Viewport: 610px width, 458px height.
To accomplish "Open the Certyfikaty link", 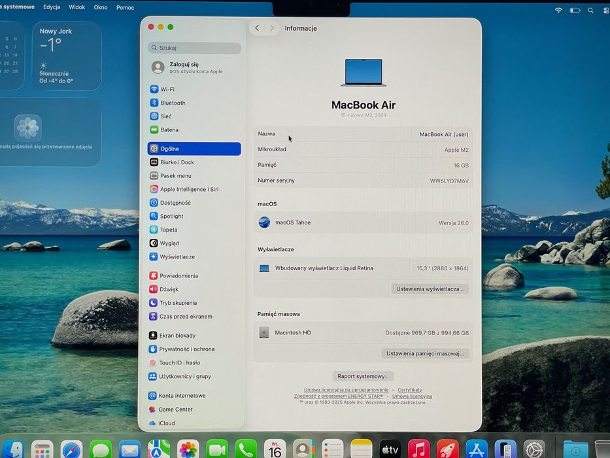I will click(410, 390).
